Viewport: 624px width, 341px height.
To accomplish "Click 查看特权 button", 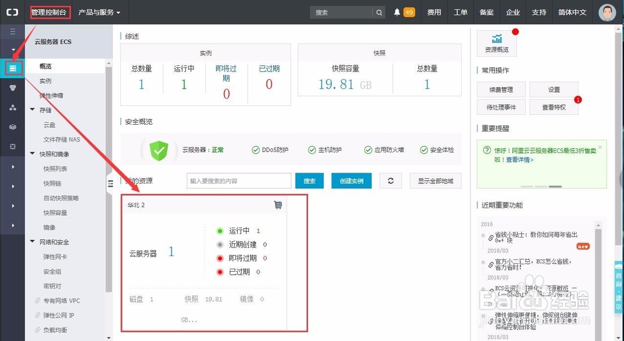I will tap(553, 107).
